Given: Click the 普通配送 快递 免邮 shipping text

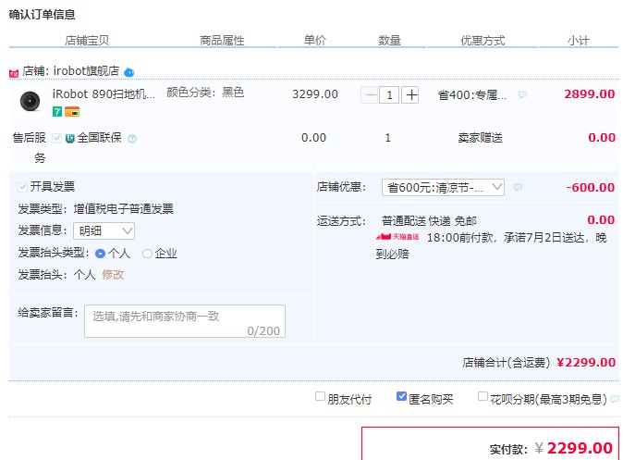Looking at the screenshot, I should tap(429, 221).
